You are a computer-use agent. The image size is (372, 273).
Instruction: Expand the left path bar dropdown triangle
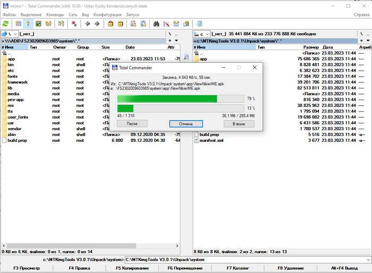click(x=3, y=41)
